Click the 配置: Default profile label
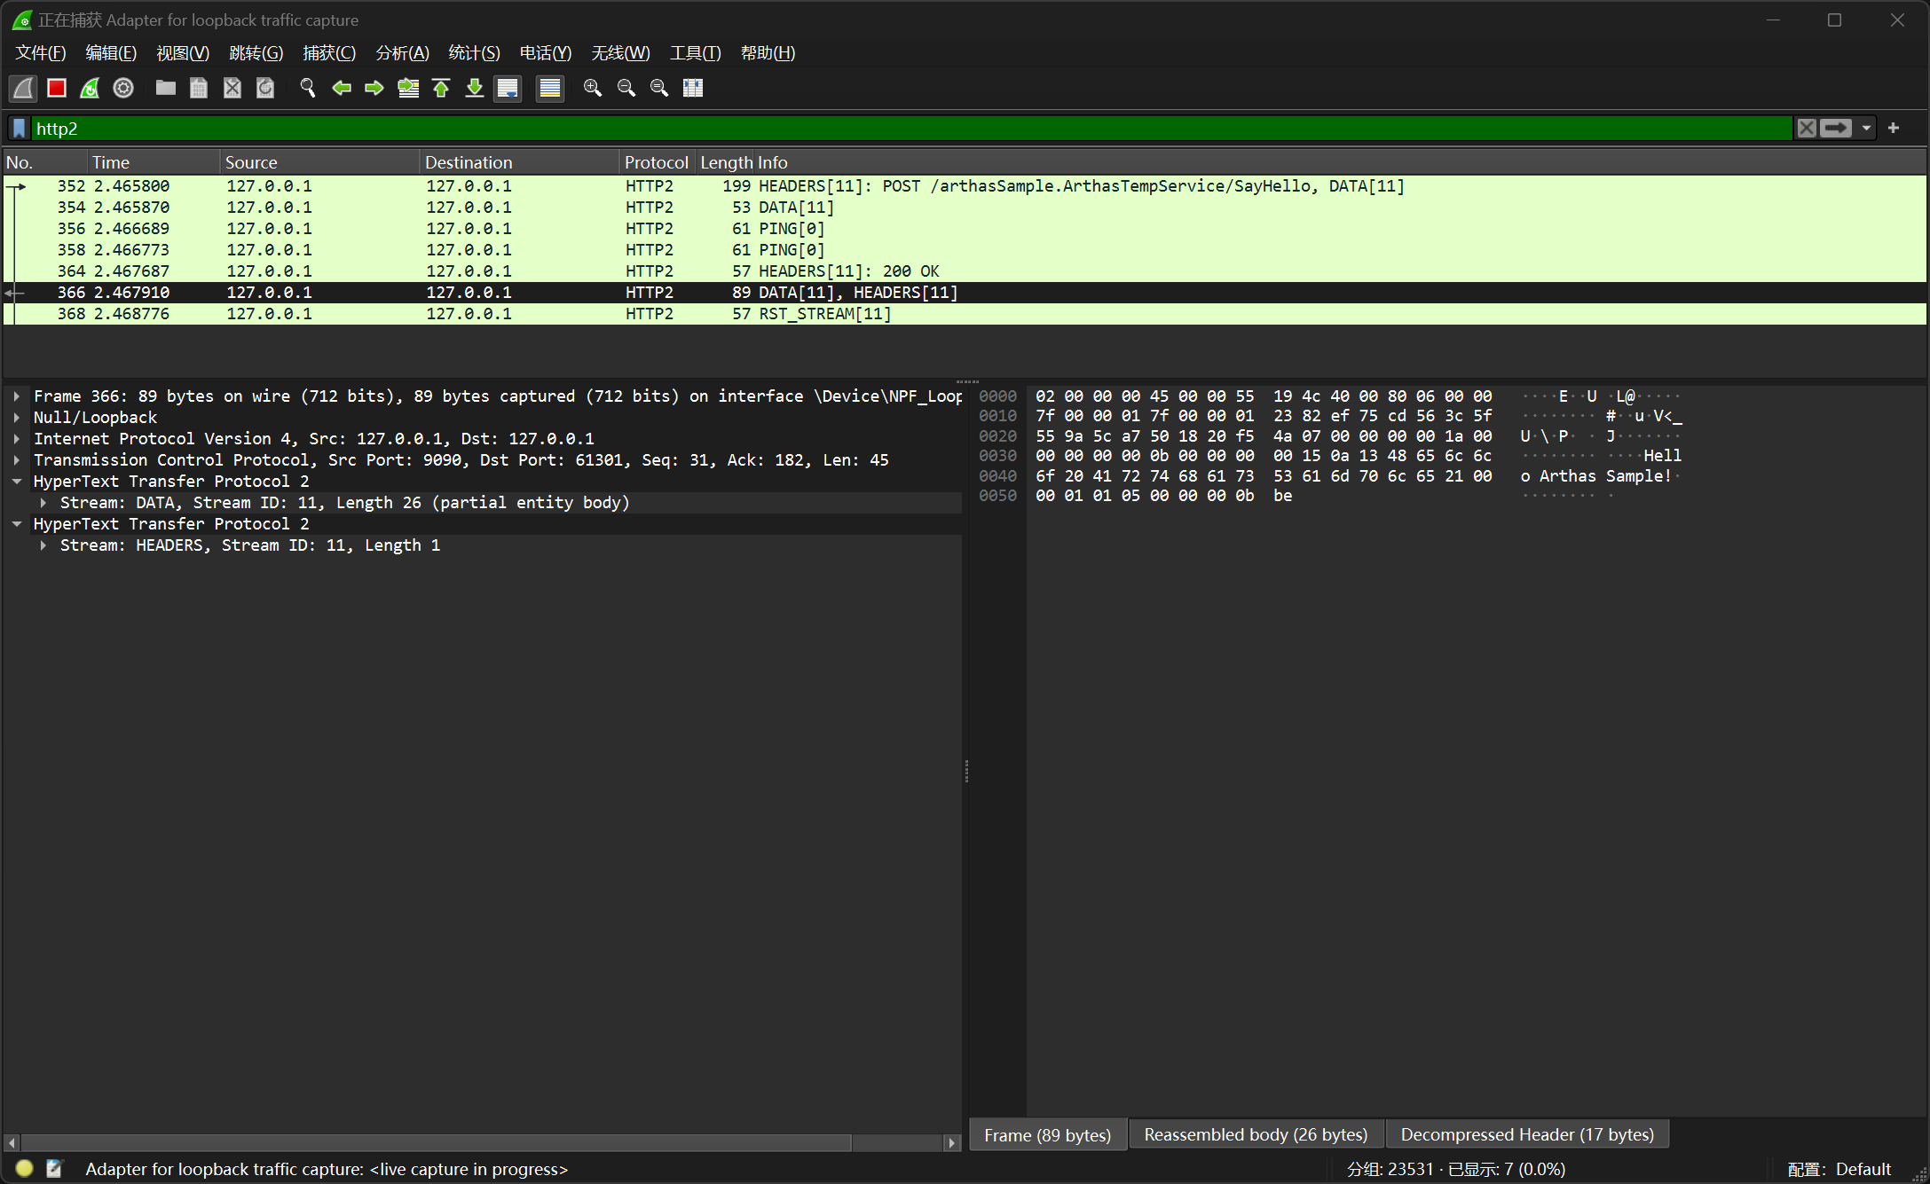1930x1184 pixels. click(1839, 1169)
